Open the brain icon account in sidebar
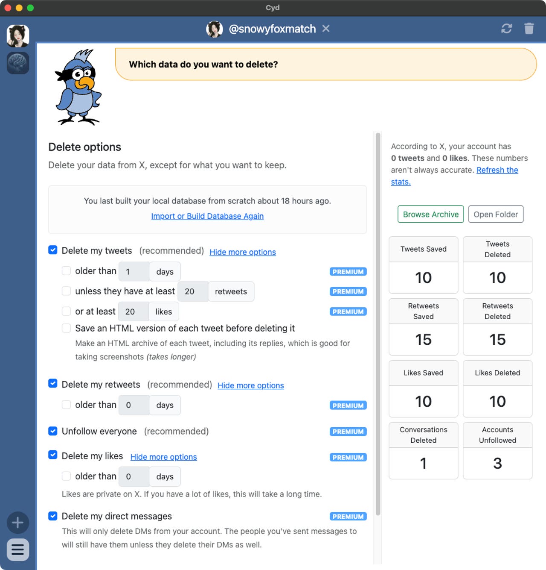The height and width of the screenshot is (570, 546). 18,63
